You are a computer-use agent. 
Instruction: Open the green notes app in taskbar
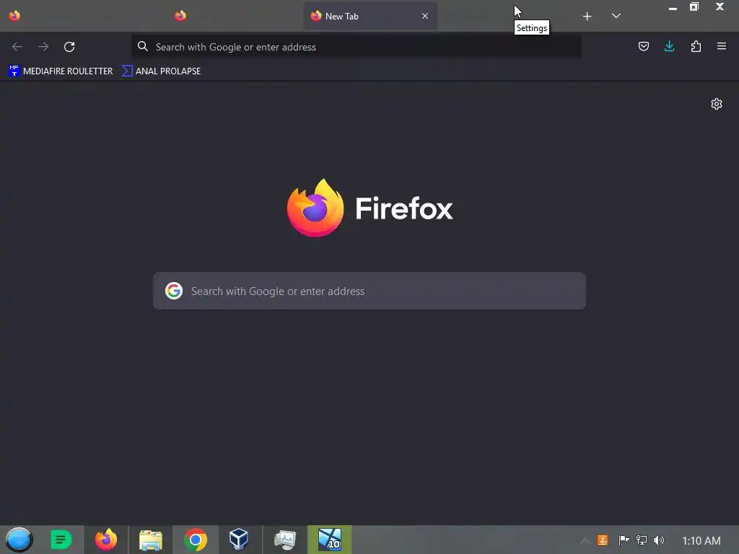pyautogui.click(x=61, y=540)
